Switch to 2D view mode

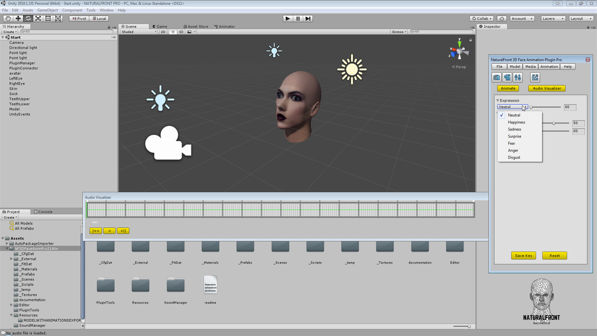pyautogui.click(x=163, y=31)
